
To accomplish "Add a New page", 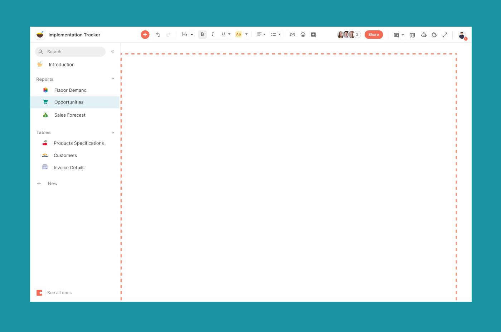I will coord(47,183).
